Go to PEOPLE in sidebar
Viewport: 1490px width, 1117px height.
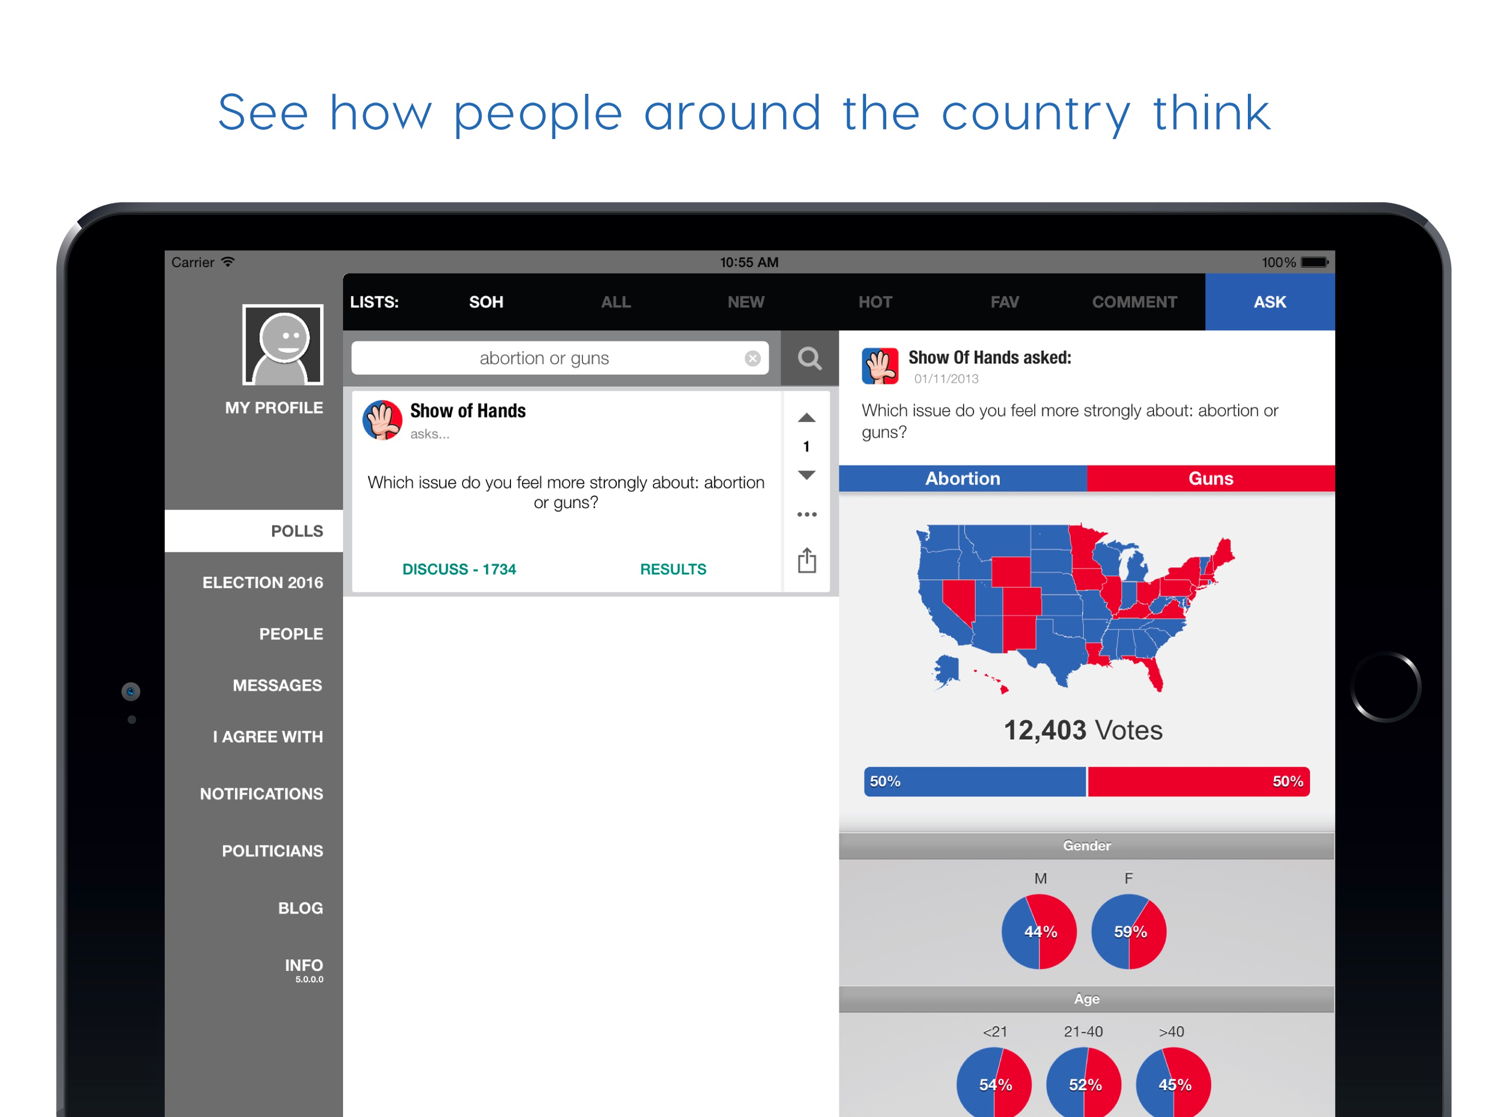click(x=291, y=634)
